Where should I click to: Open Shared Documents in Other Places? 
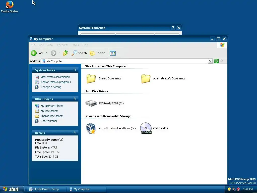coord(52,116)
